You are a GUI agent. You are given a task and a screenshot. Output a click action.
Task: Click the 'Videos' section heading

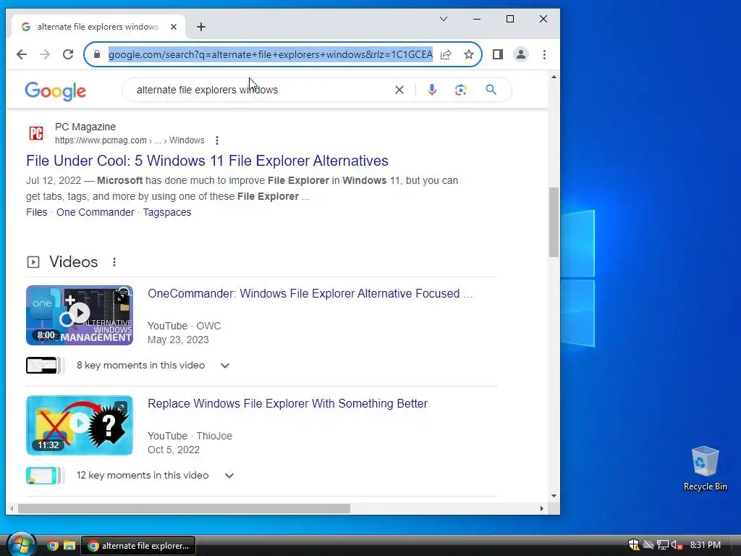(x=73, y=262)
